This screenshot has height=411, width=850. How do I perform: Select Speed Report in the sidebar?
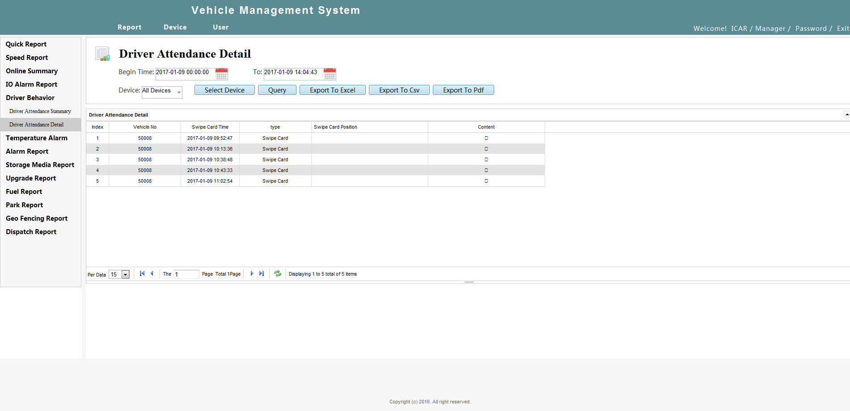pos(27,58)
